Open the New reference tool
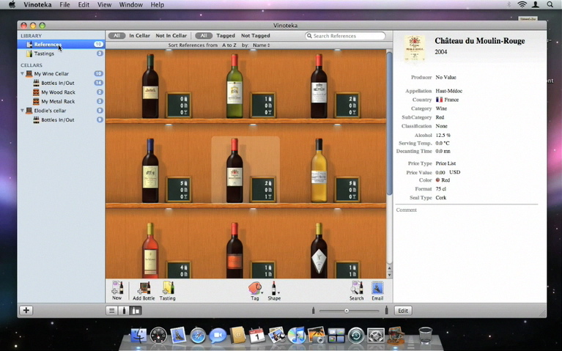The width and height of the screenshot is (562, 351). pyautogui.click(x=117, y=290)
